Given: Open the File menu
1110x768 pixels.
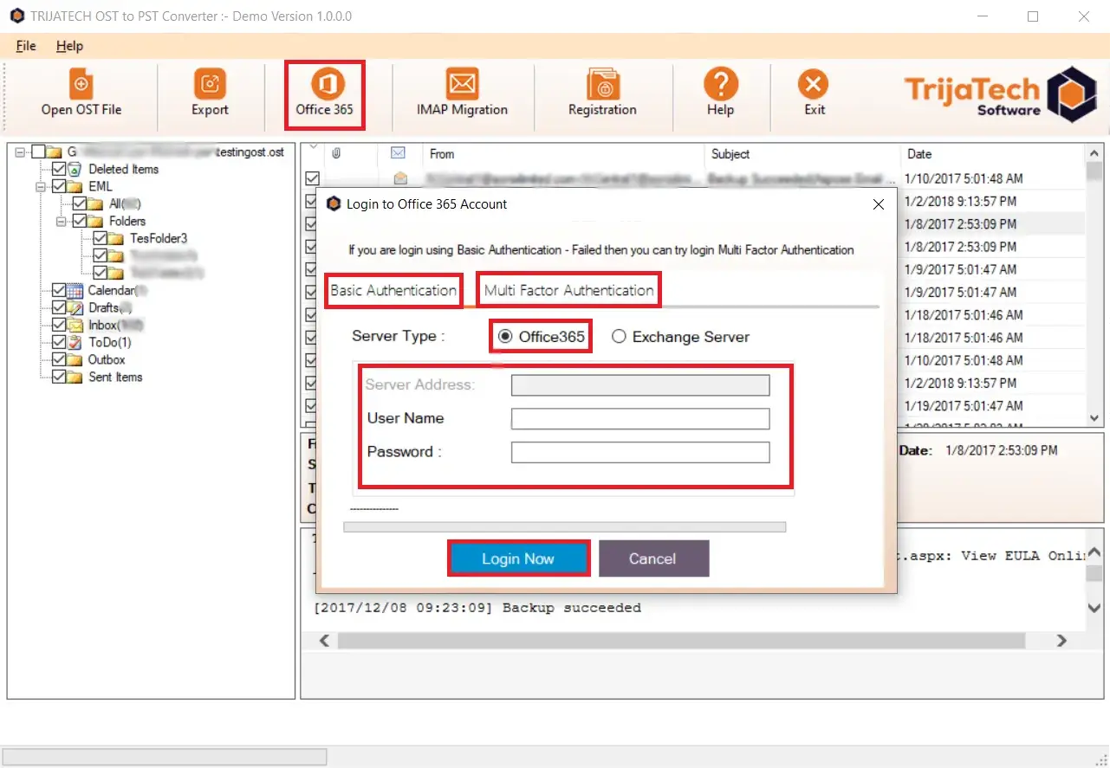Looking at the screenshot, I should tap(26, 46).
